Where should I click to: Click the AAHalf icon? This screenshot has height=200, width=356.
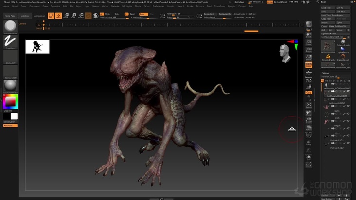309,57
